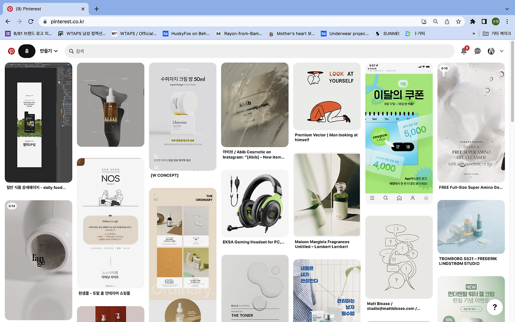Click the install app icon in address bar
Image resolution: width=515 pixels, height=322 pixels.
click(x=424, y=21)
